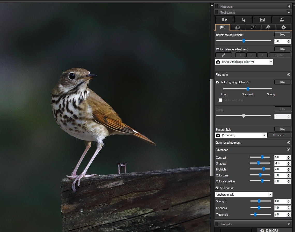Pick the white balance eyedropper tool

click(x=223, y=55)
